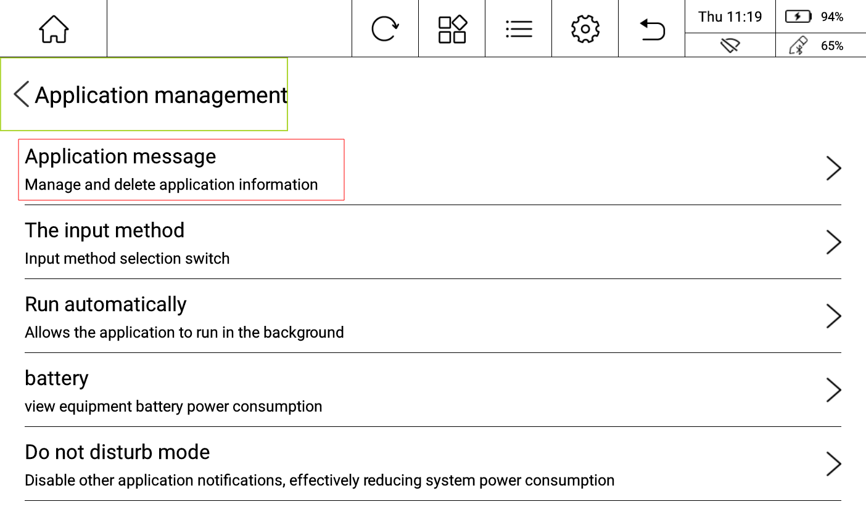This screenshot has height=507, width=866.
Task: Tap the device battery 94% indicator
Action: pyautogui.click(x=820, y=17)
